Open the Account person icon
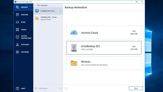The image size is (163, 92). coord(17,44)
